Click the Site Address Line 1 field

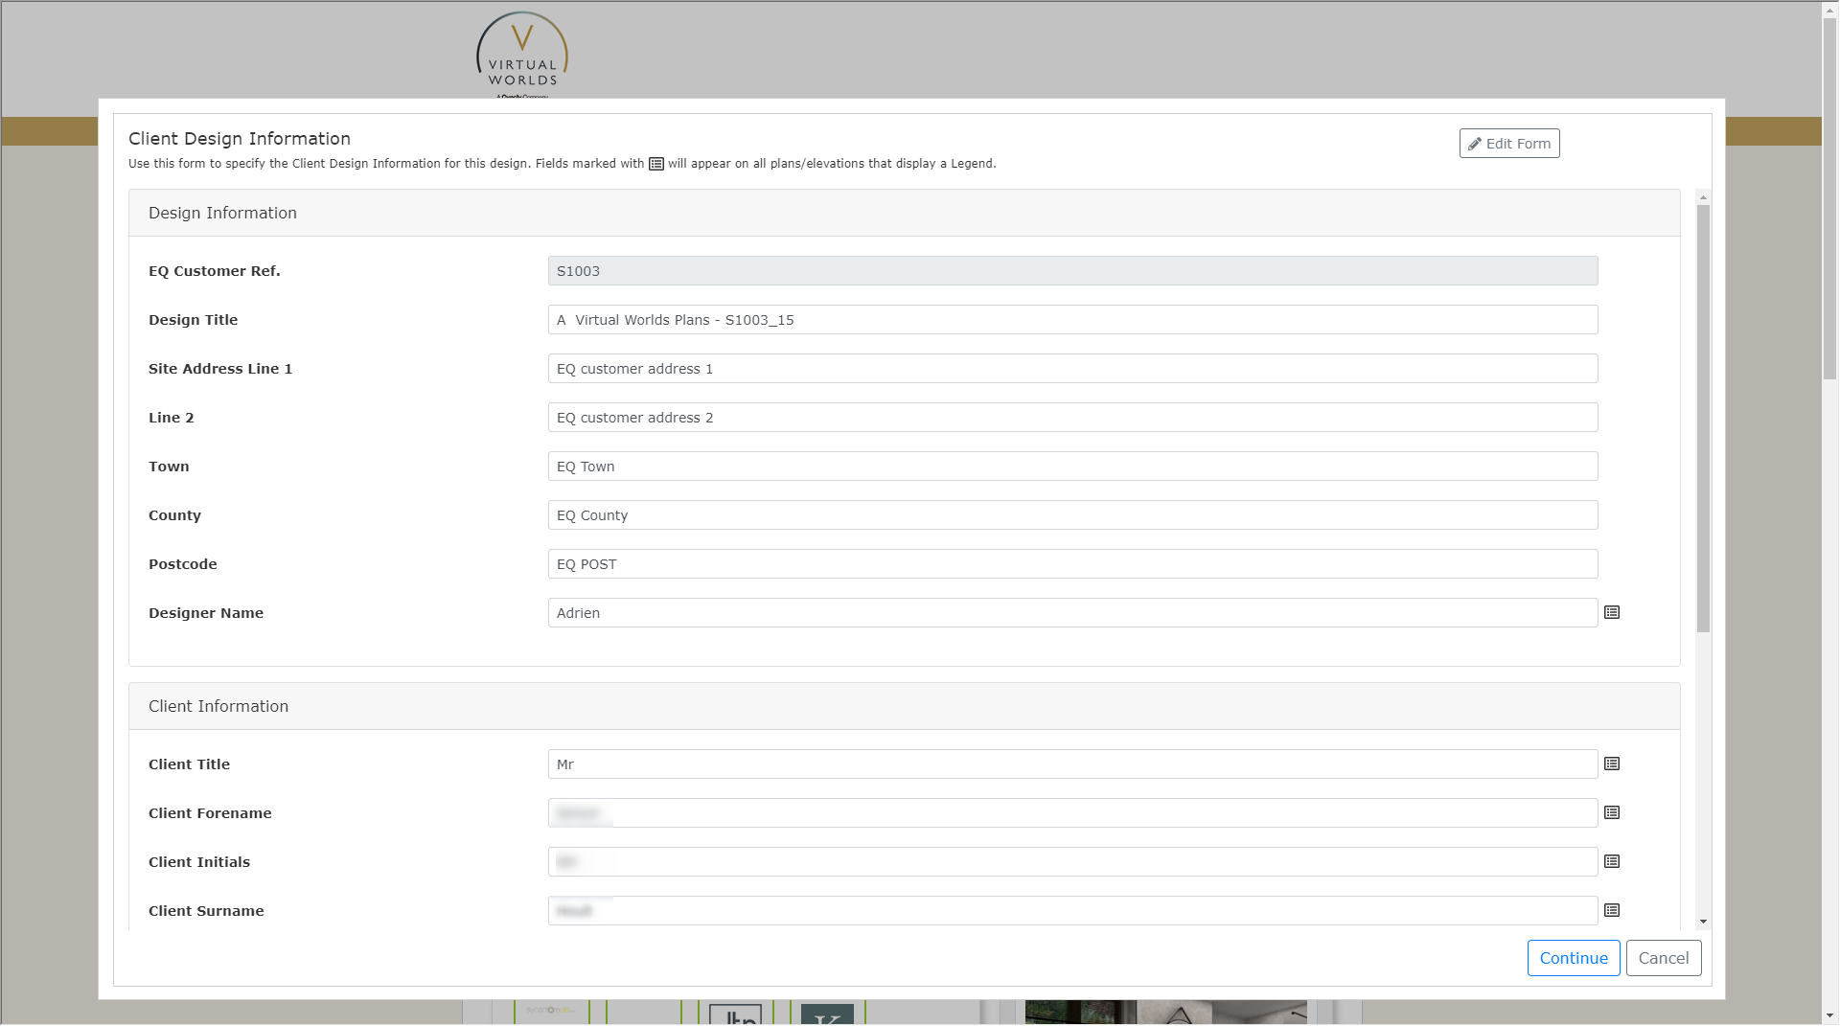tap(1072, 369)
